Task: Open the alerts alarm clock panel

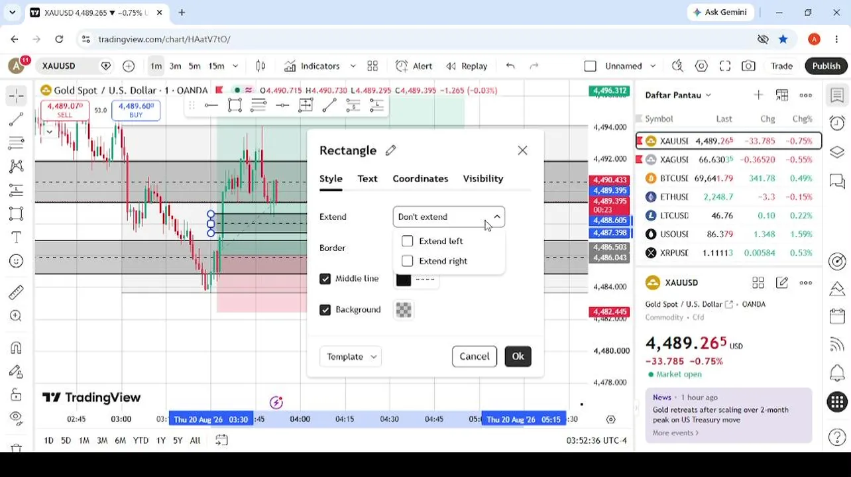Action: tap(837, 123)
